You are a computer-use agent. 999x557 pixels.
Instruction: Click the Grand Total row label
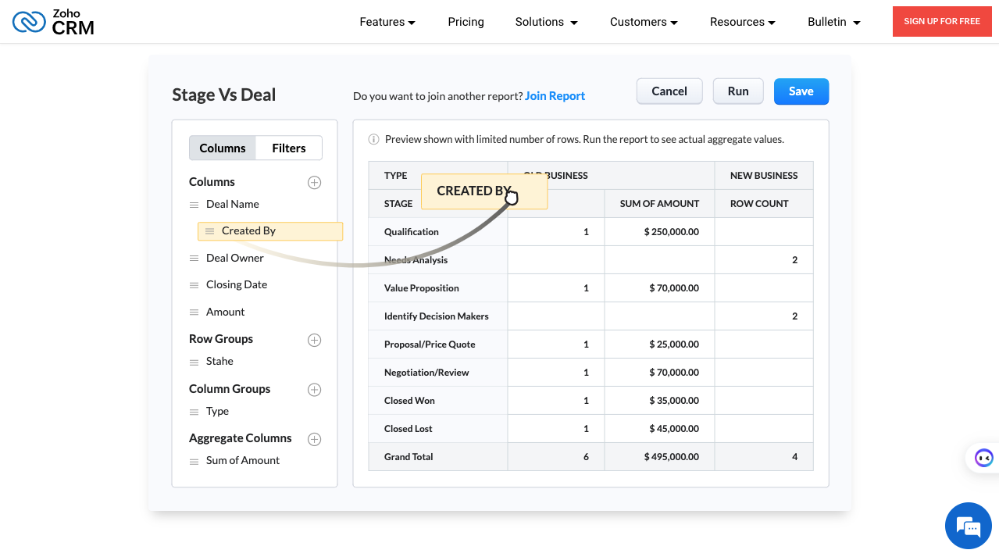pos(409,457)
